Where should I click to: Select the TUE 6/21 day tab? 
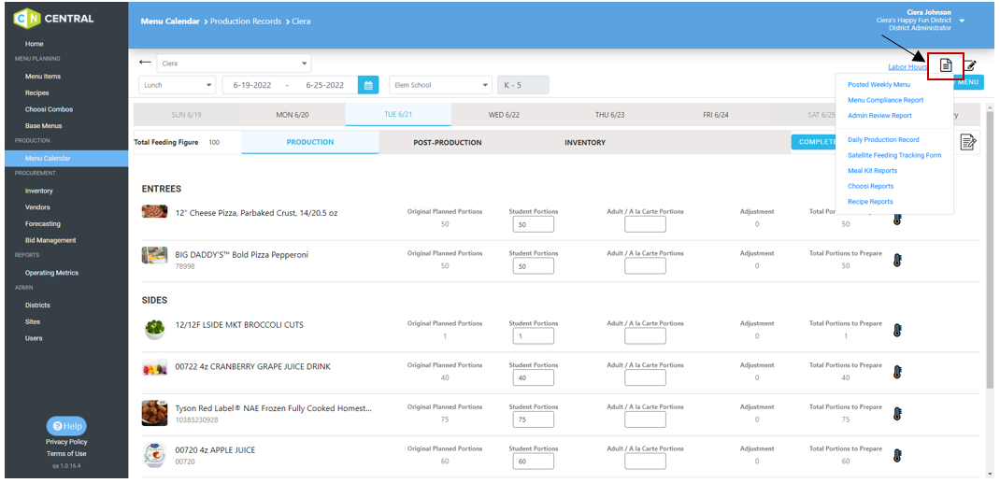398,115
